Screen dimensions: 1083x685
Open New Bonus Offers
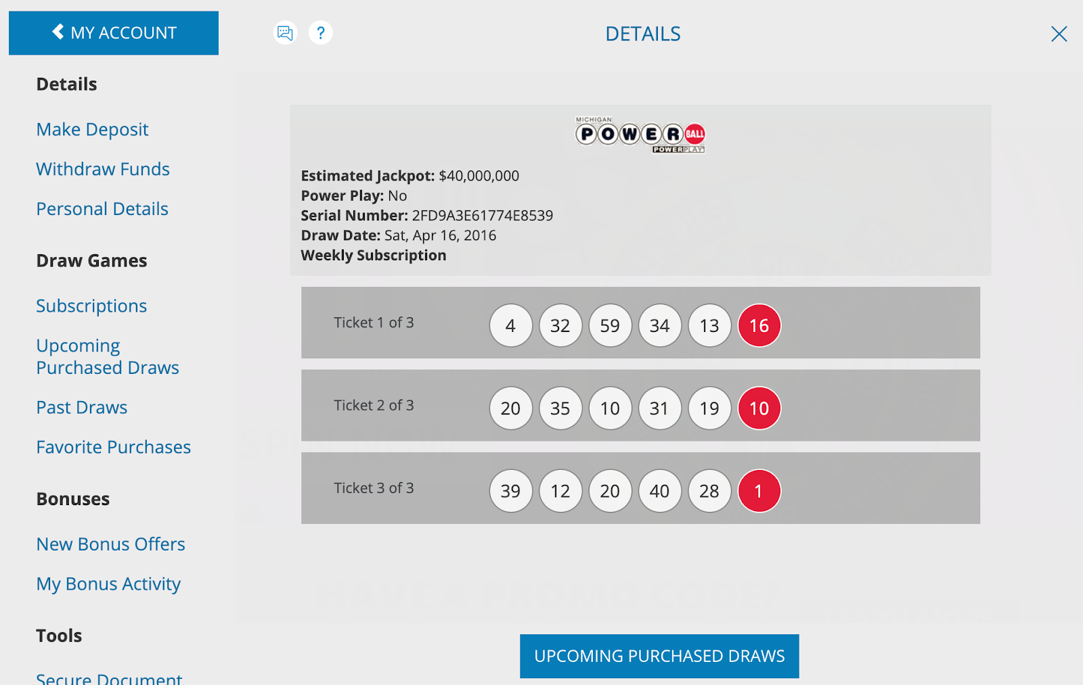point(110,544)
